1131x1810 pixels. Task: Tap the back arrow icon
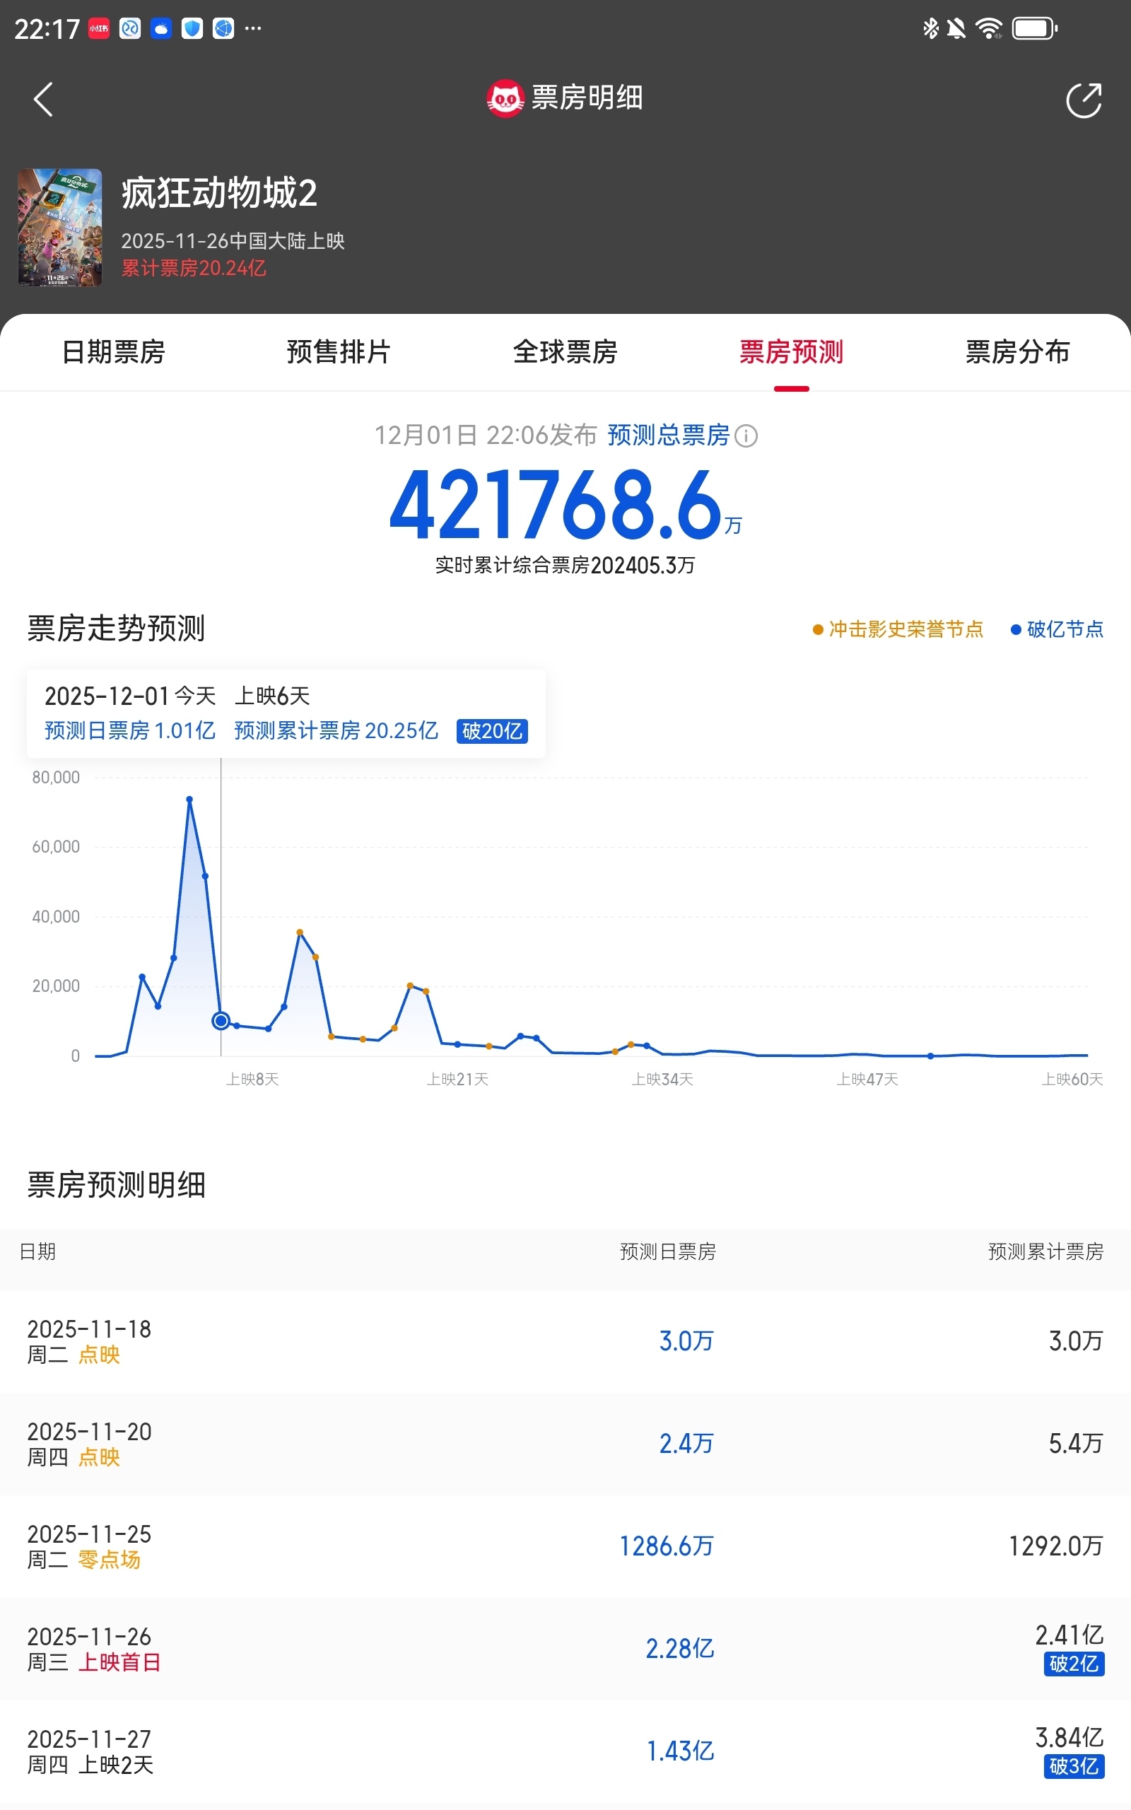(x=43, y=99)
